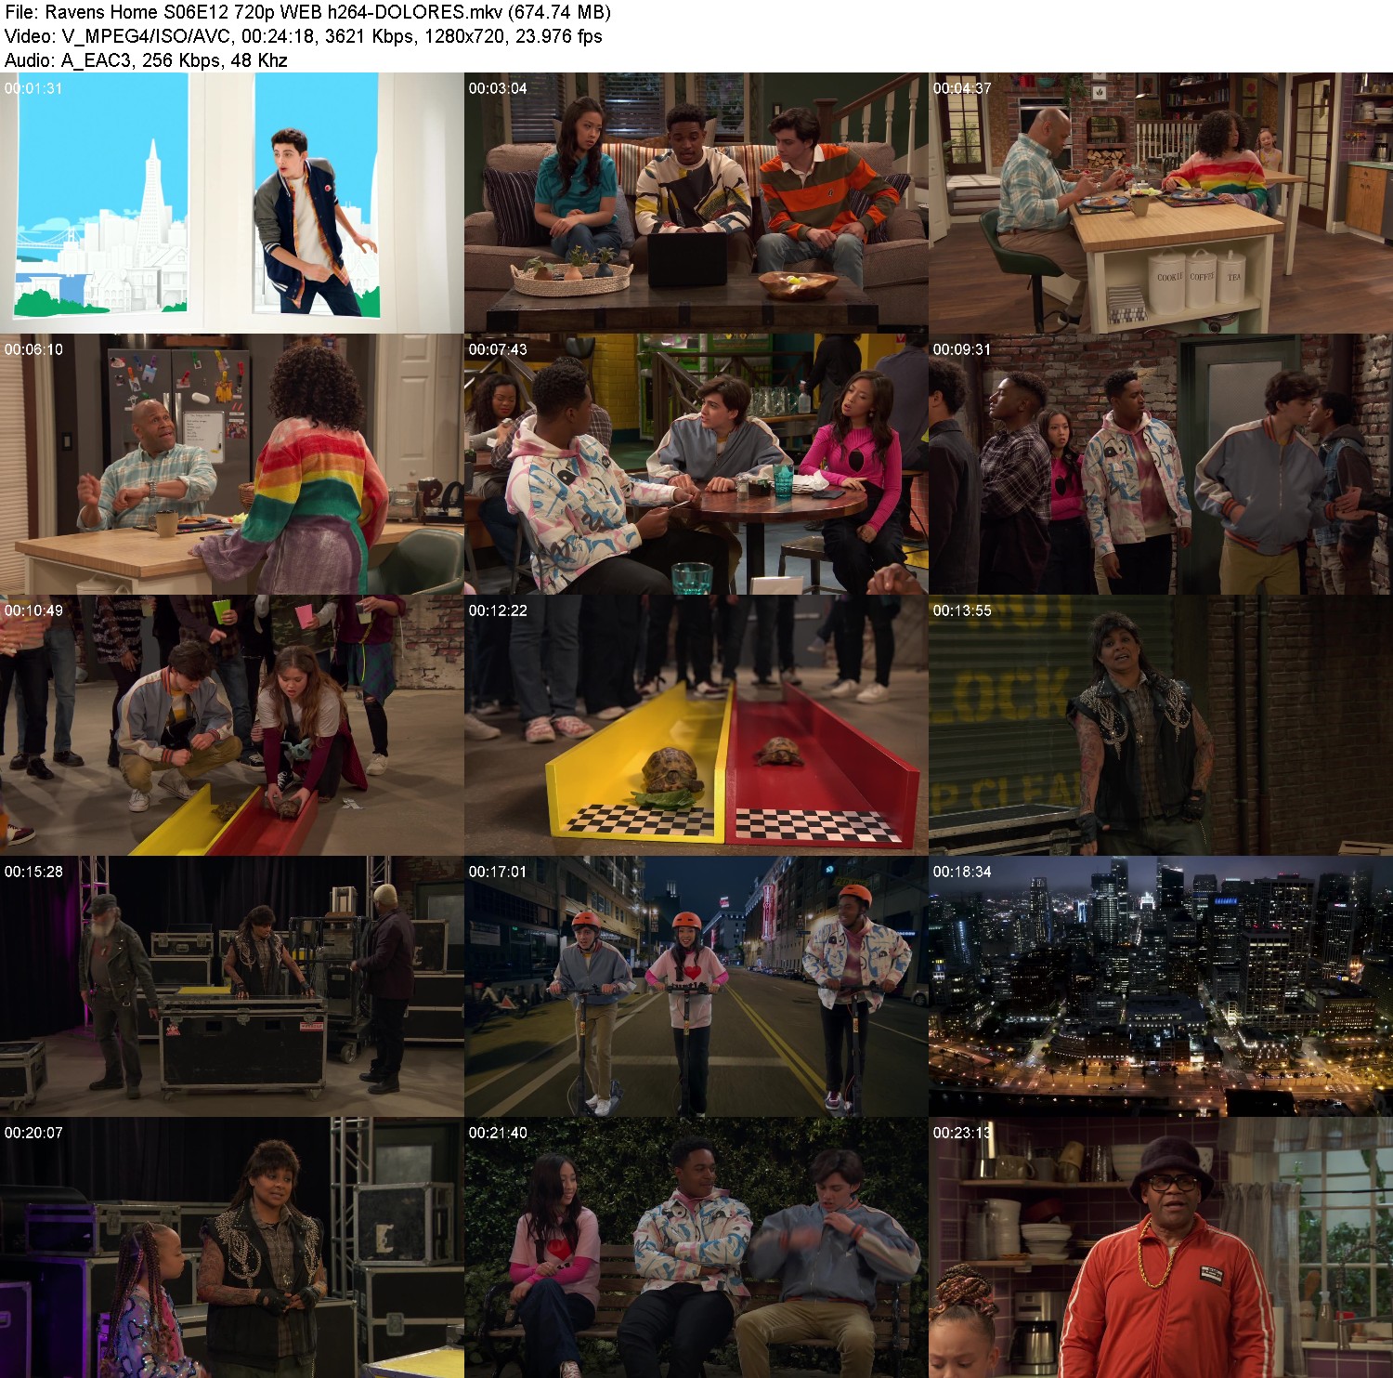Image resolution: width=1393 pixels, height=1378 pixels.
Task: Click the 00:07:43 timestamp label
Action: pyautogui.click(x=498, y=349)
